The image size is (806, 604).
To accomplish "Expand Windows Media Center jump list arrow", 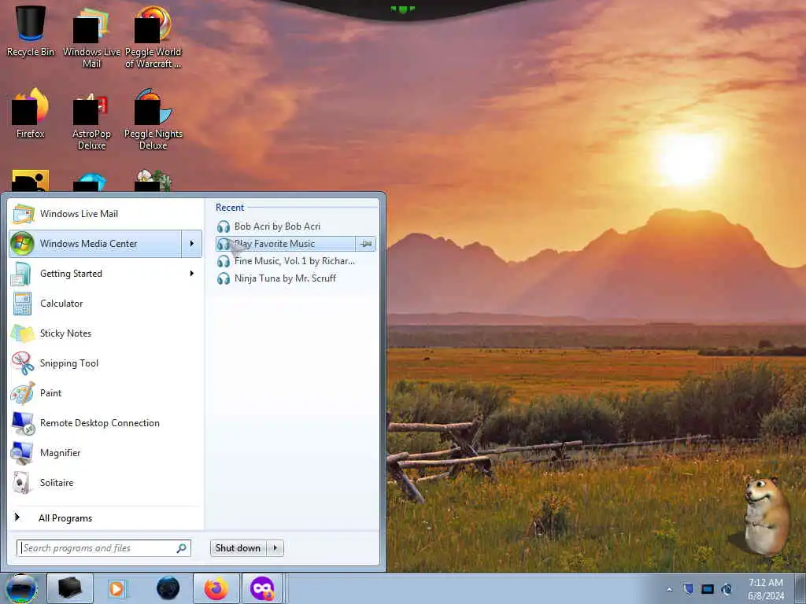I will point(192,244).
